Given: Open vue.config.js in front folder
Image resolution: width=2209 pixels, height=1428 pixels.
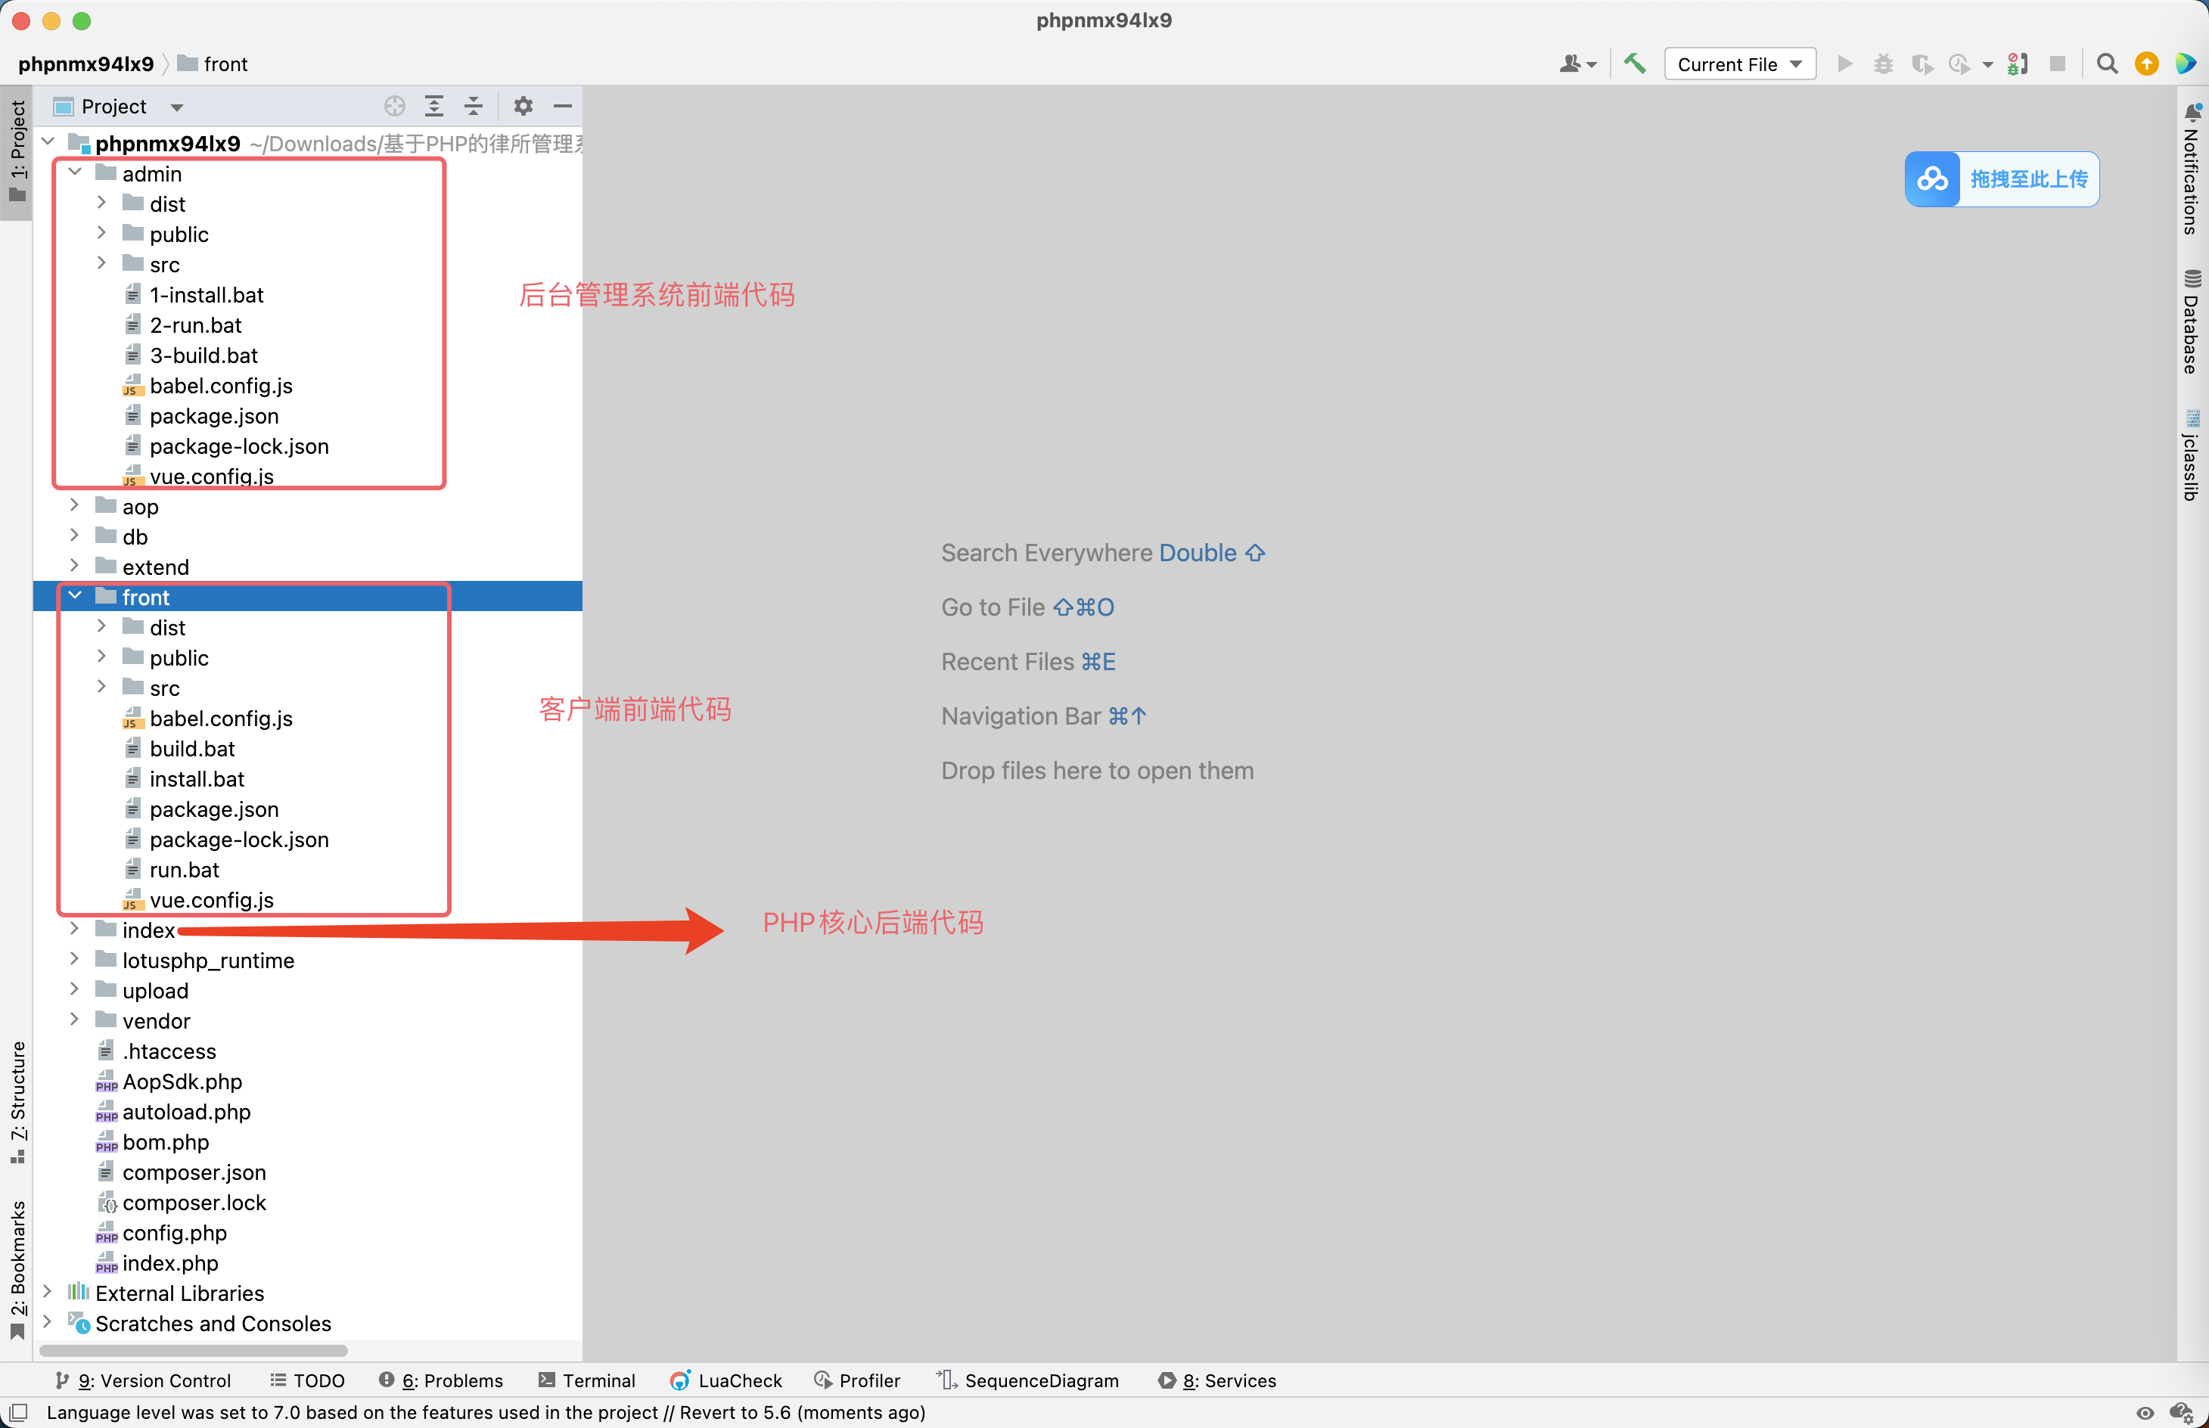Looking at the screenshot, I should click(x=210, y=899).
